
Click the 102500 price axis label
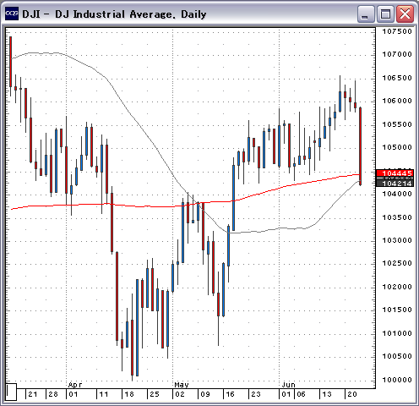coord(397,263)
